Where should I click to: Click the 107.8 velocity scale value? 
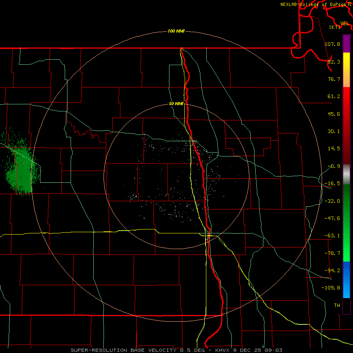[332, 44]
